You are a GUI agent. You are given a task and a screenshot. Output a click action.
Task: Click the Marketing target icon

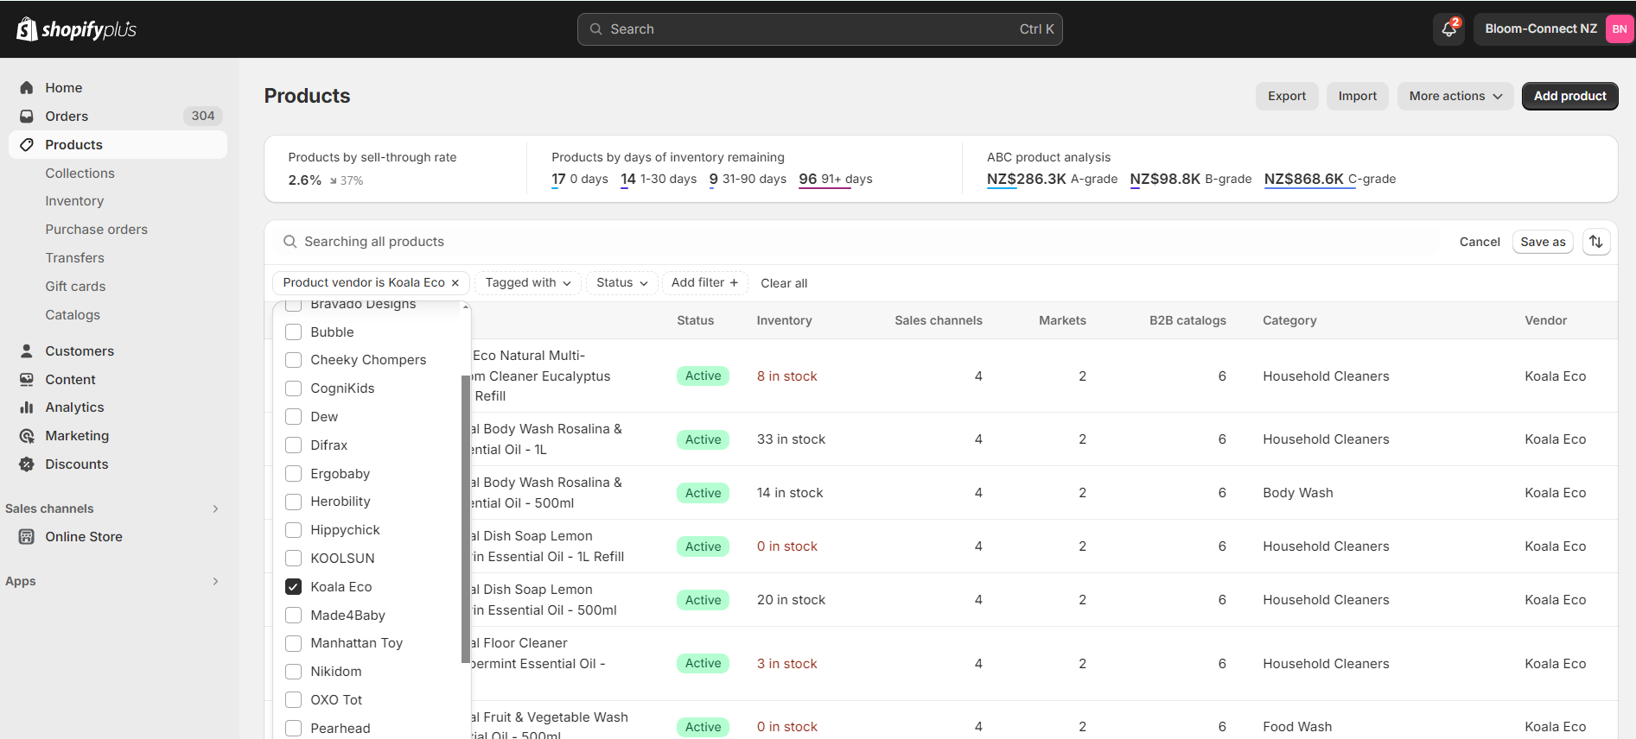(27, 436)
